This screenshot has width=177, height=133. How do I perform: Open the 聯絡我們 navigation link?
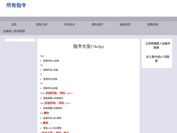pyautogui.click(x=125, y=25)
